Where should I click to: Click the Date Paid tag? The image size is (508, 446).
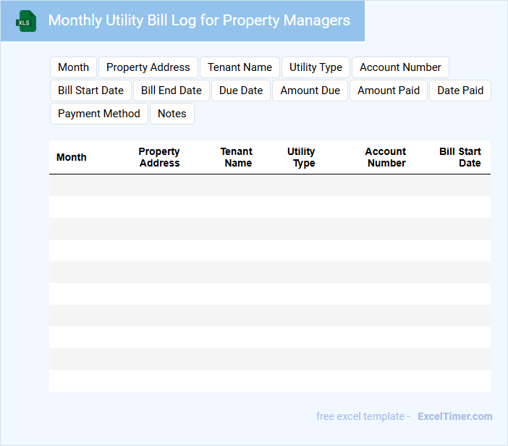460,91
